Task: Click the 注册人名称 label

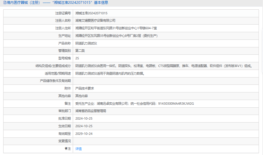Action: [x=63, y=21]
